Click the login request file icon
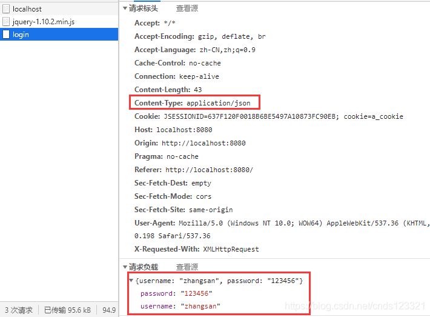430x317 pixels. (x=6, y=35)
